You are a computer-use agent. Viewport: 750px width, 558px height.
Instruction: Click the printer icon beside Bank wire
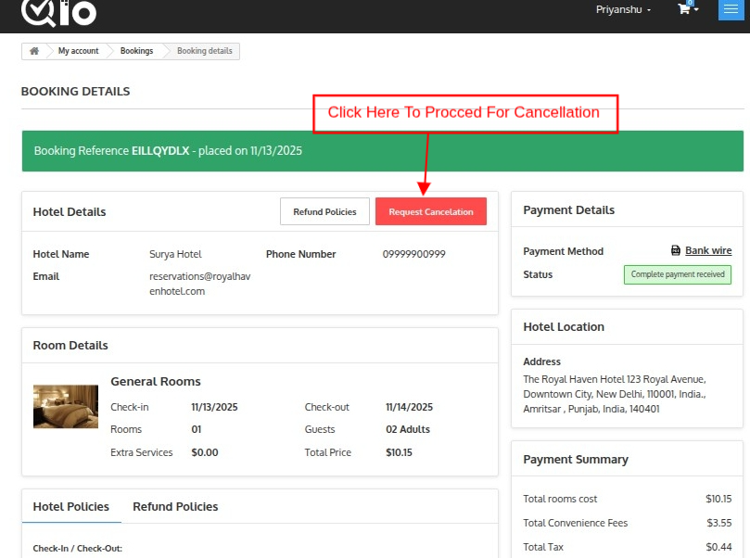(676, 251)
